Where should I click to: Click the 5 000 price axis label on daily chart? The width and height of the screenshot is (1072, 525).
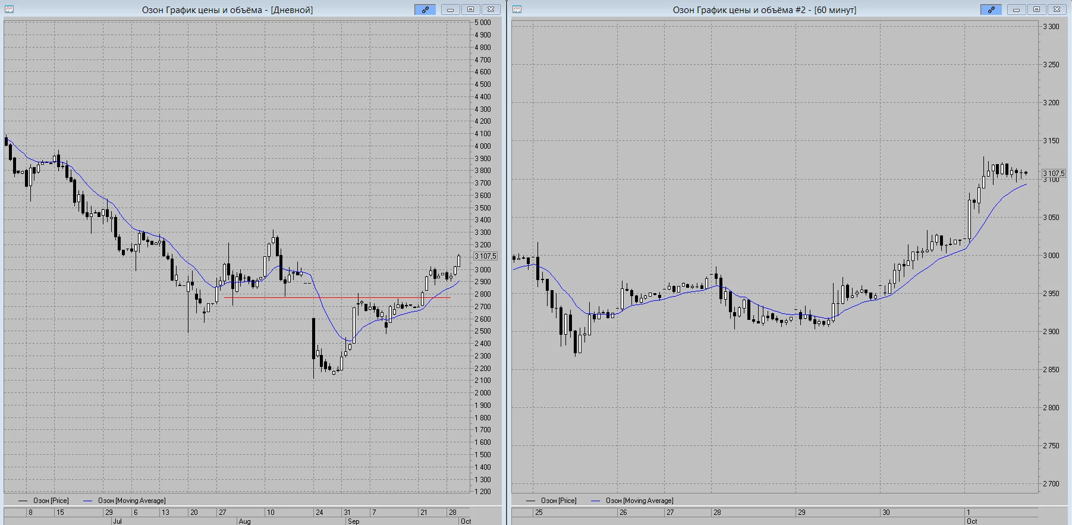point(483,23)
